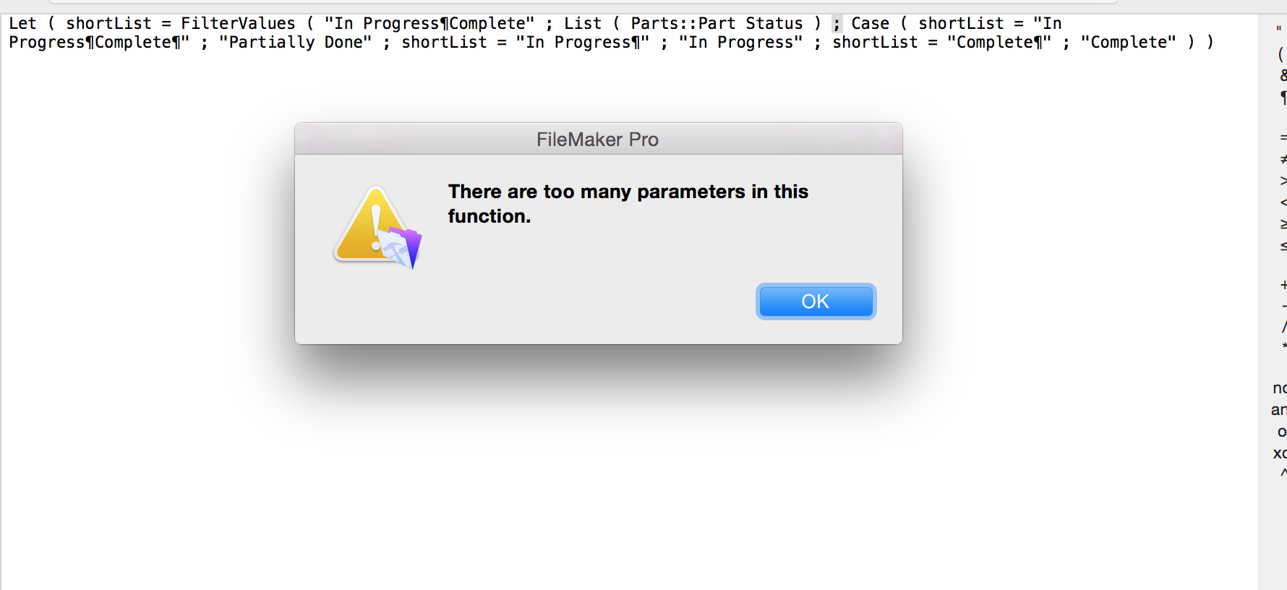Screen dimensions: 1287x590
Task: Click the FilterValues function name in the calculation
Action: [x=238, y=24]
